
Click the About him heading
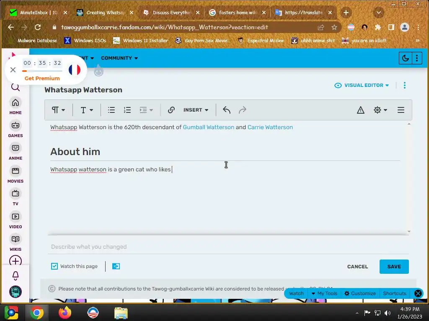point(75,152)
